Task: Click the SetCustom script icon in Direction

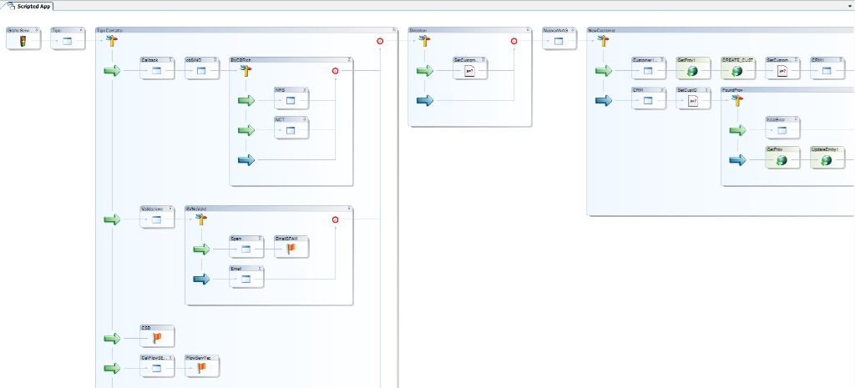Action: 469,72
